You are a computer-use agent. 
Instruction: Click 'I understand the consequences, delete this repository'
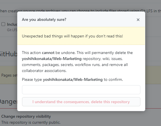[x=81, y=102]
